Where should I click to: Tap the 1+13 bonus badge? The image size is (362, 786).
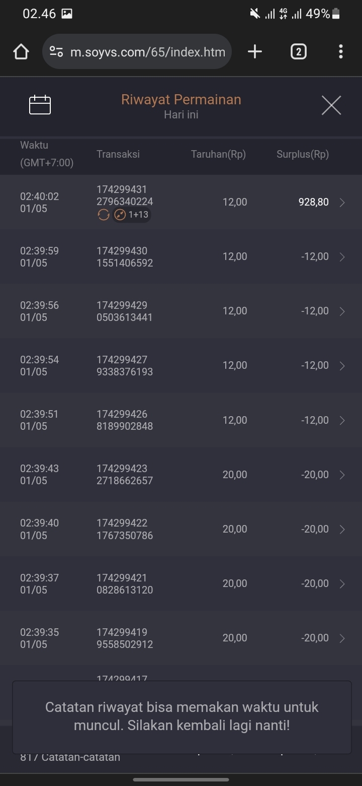[x=132, y=215]
